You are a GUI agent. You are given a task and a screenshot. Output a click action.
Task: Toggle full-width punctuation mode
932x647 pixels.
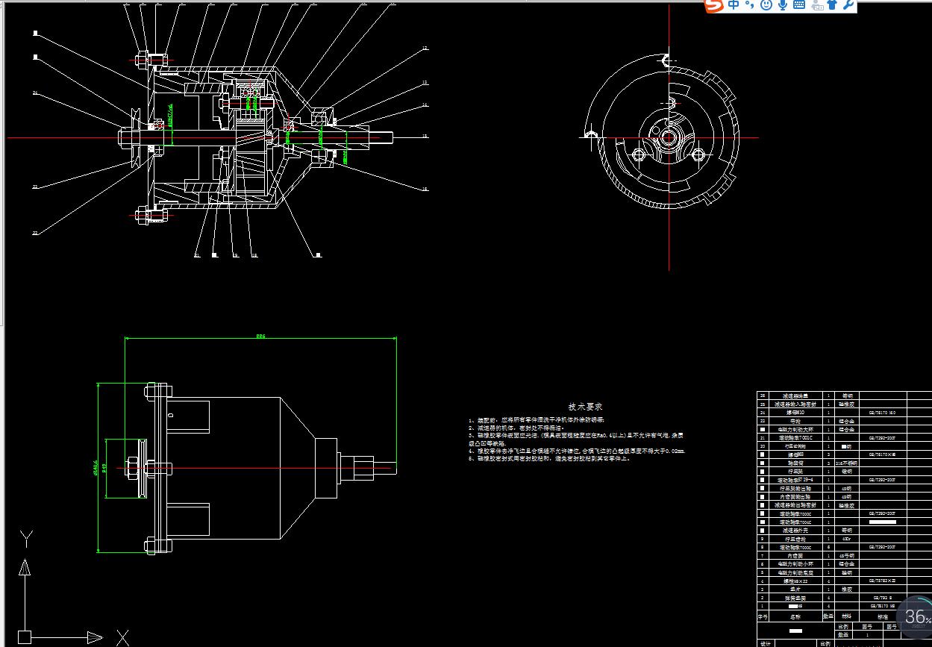(749, 4)
